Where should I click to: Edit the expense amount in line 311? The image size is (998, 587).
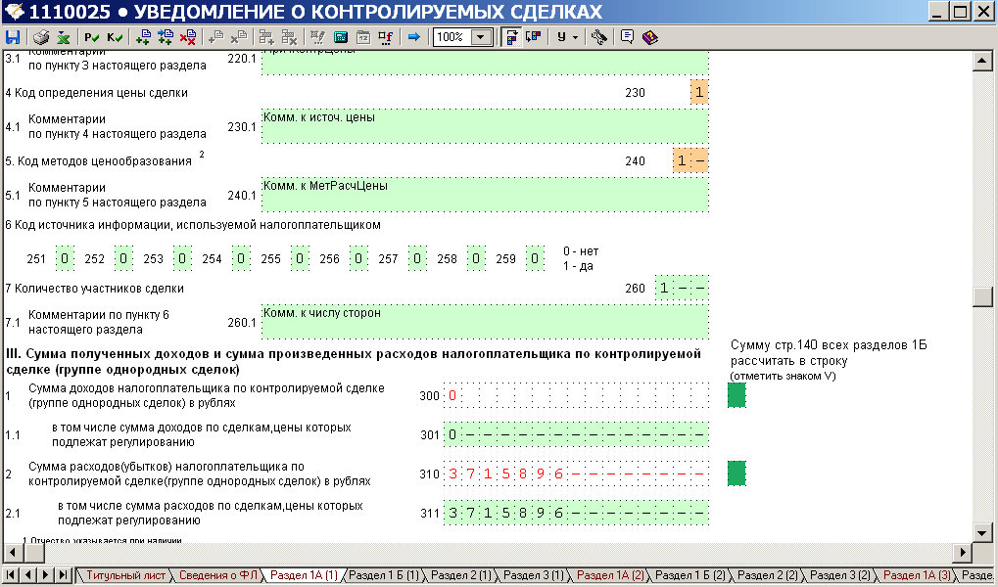point(576,514)
